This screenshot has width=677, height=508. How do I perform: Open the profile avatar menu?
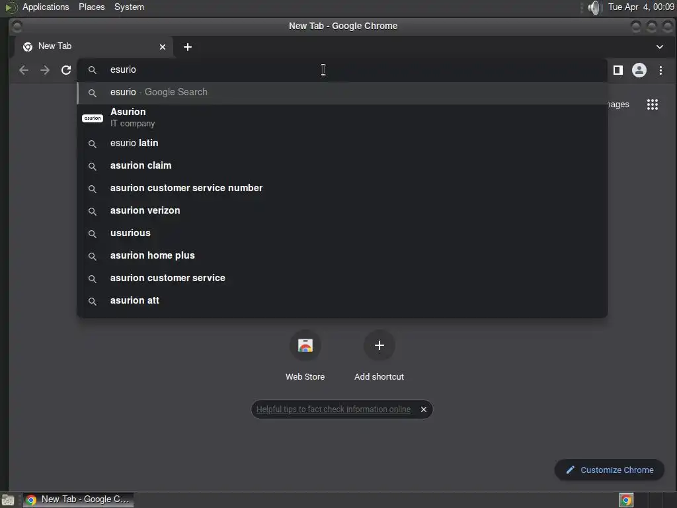pos(639,70)
